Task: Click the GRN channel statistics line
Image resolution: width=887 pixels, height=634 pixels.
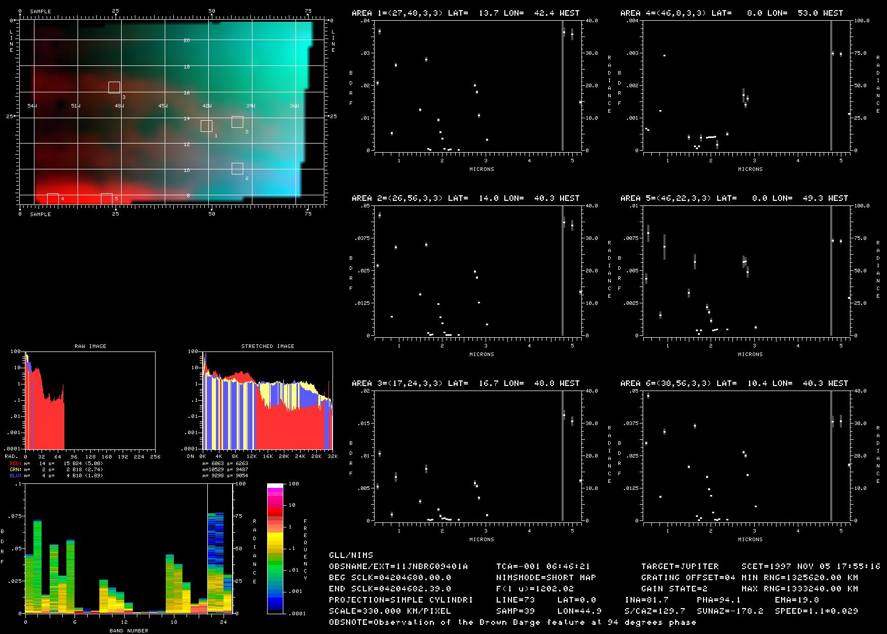Action: click(56, 470)
